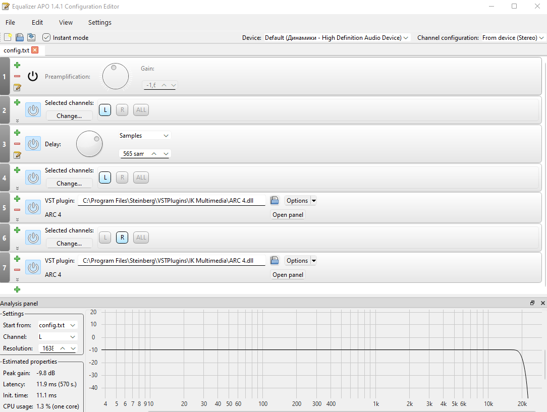The image size is (547, 412).
Task: Open the Edit menu
Action: point(37,22)
